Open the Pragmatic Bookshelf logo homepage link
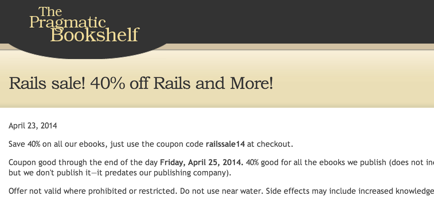 tap(84, 24)
